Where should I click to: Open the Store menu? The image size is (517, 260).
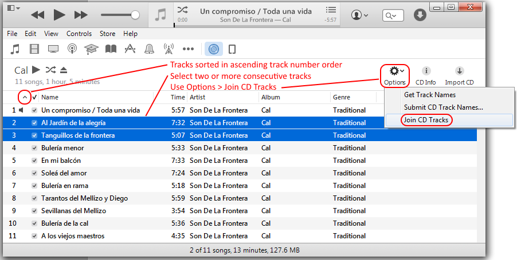(x=108, y=34)
